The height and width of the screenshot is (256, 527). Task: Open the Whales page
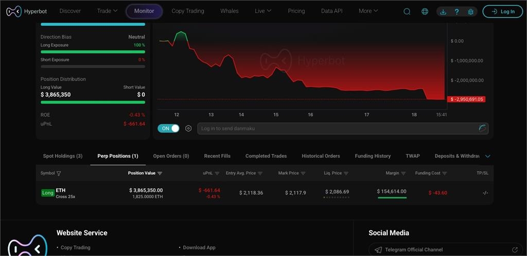229,11
